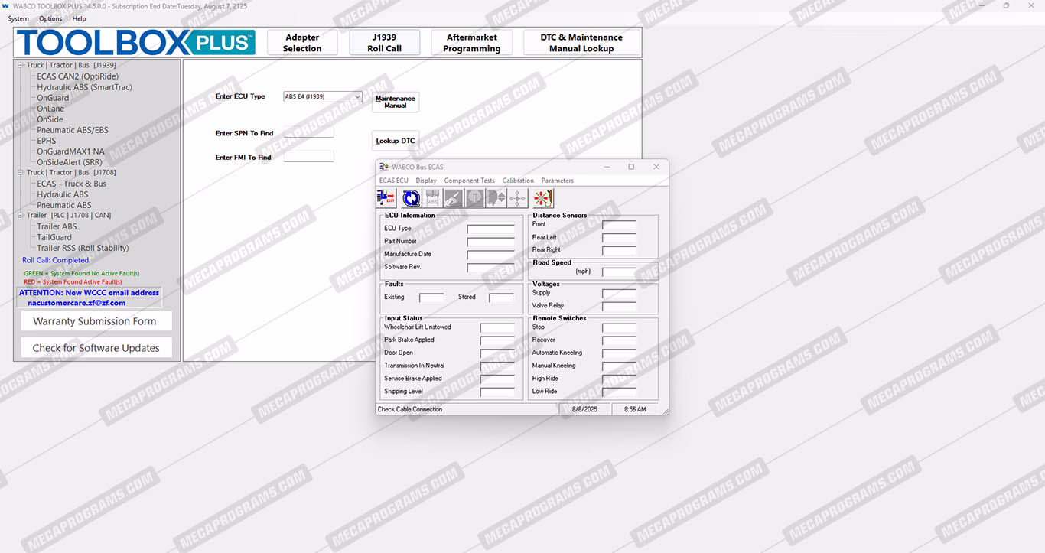This screenshot has height=553, width=1045.
Task: Click the WABCO Bus ECAS title bar app icon
Action: (x=384, y=167)
